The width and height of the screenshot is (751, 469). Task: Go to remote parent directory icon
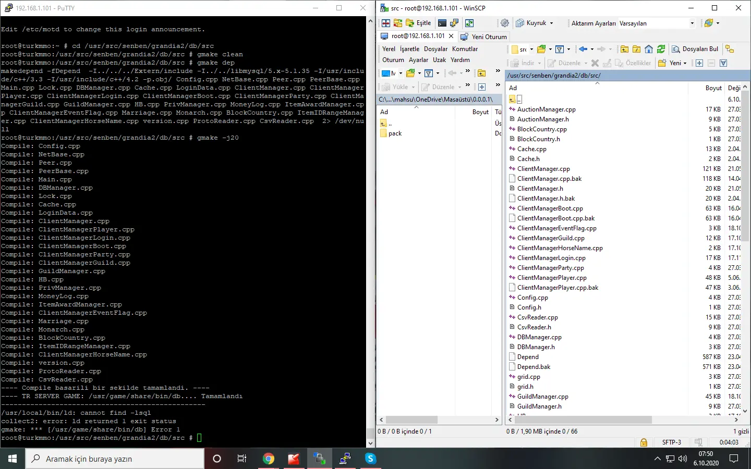pos(624,49)
